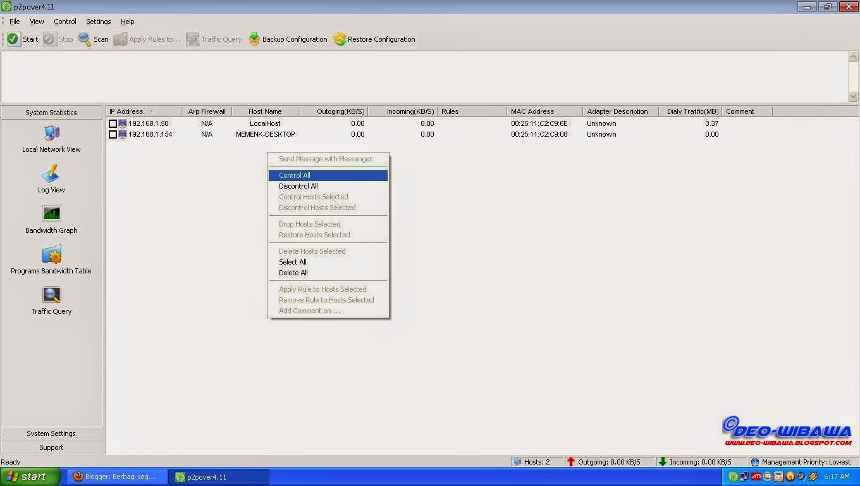The height and width of the screenshot is (486, 860).
Task: Expand the System Settings sidebar section
Action: 51,433
